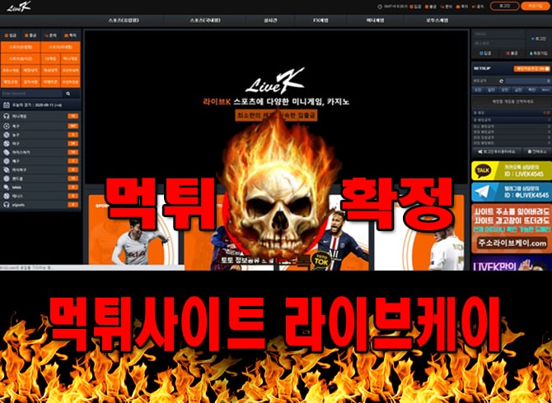The height and width of the screenshot is (403, 552).
Task: Click the orange 회원가입 button at top right
Action: point(536,6)
